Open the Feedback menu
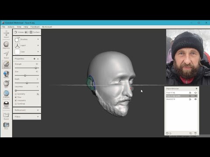 tap(35, 27)
